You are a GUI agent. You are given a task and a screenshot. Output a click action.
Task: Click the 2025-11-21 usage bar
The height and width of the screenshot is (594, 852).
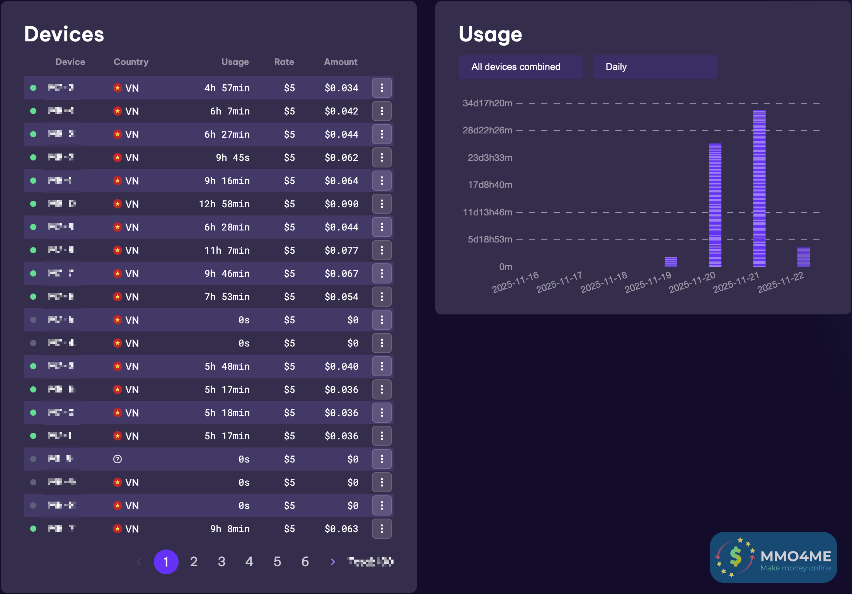[759, 189]
